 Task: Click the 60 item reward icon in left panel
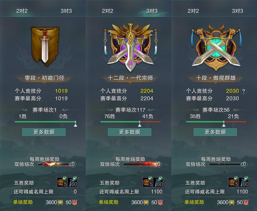72,182
